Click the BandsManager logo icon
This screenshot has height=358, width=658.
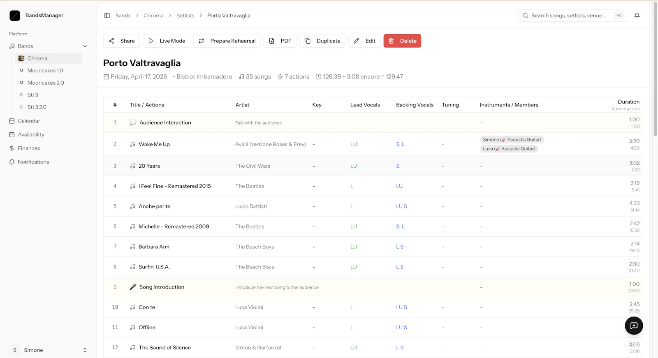pyautogui.click(x=15, y=16)
